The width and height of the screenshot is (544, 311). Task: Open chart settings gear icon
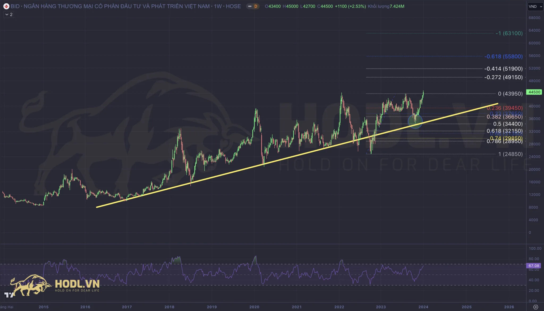(x=535, y=307)
